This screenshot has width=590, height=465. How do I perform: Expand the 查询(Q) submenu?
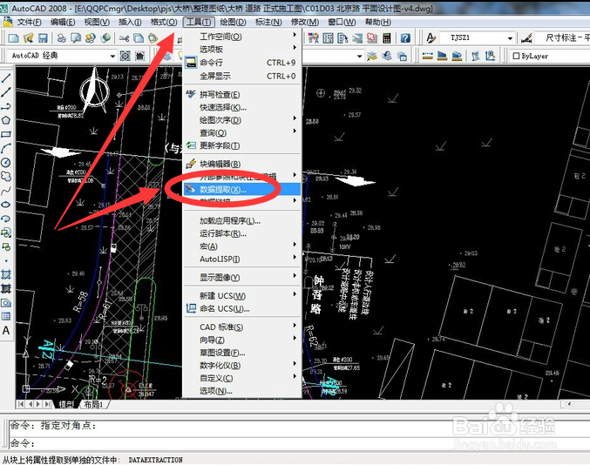[x=242, y=132]
